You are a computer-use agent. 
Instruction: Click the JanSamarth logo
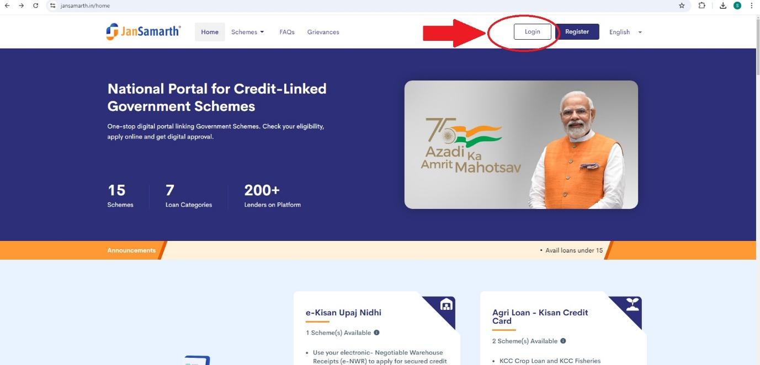point(143,31)
